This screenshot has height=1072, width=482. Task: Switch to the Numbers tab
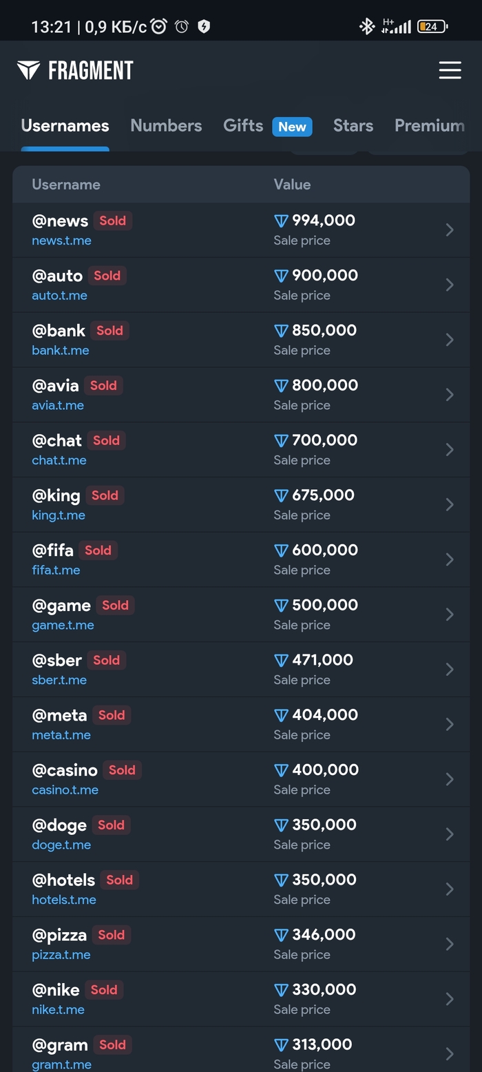[x=166, y=125]
